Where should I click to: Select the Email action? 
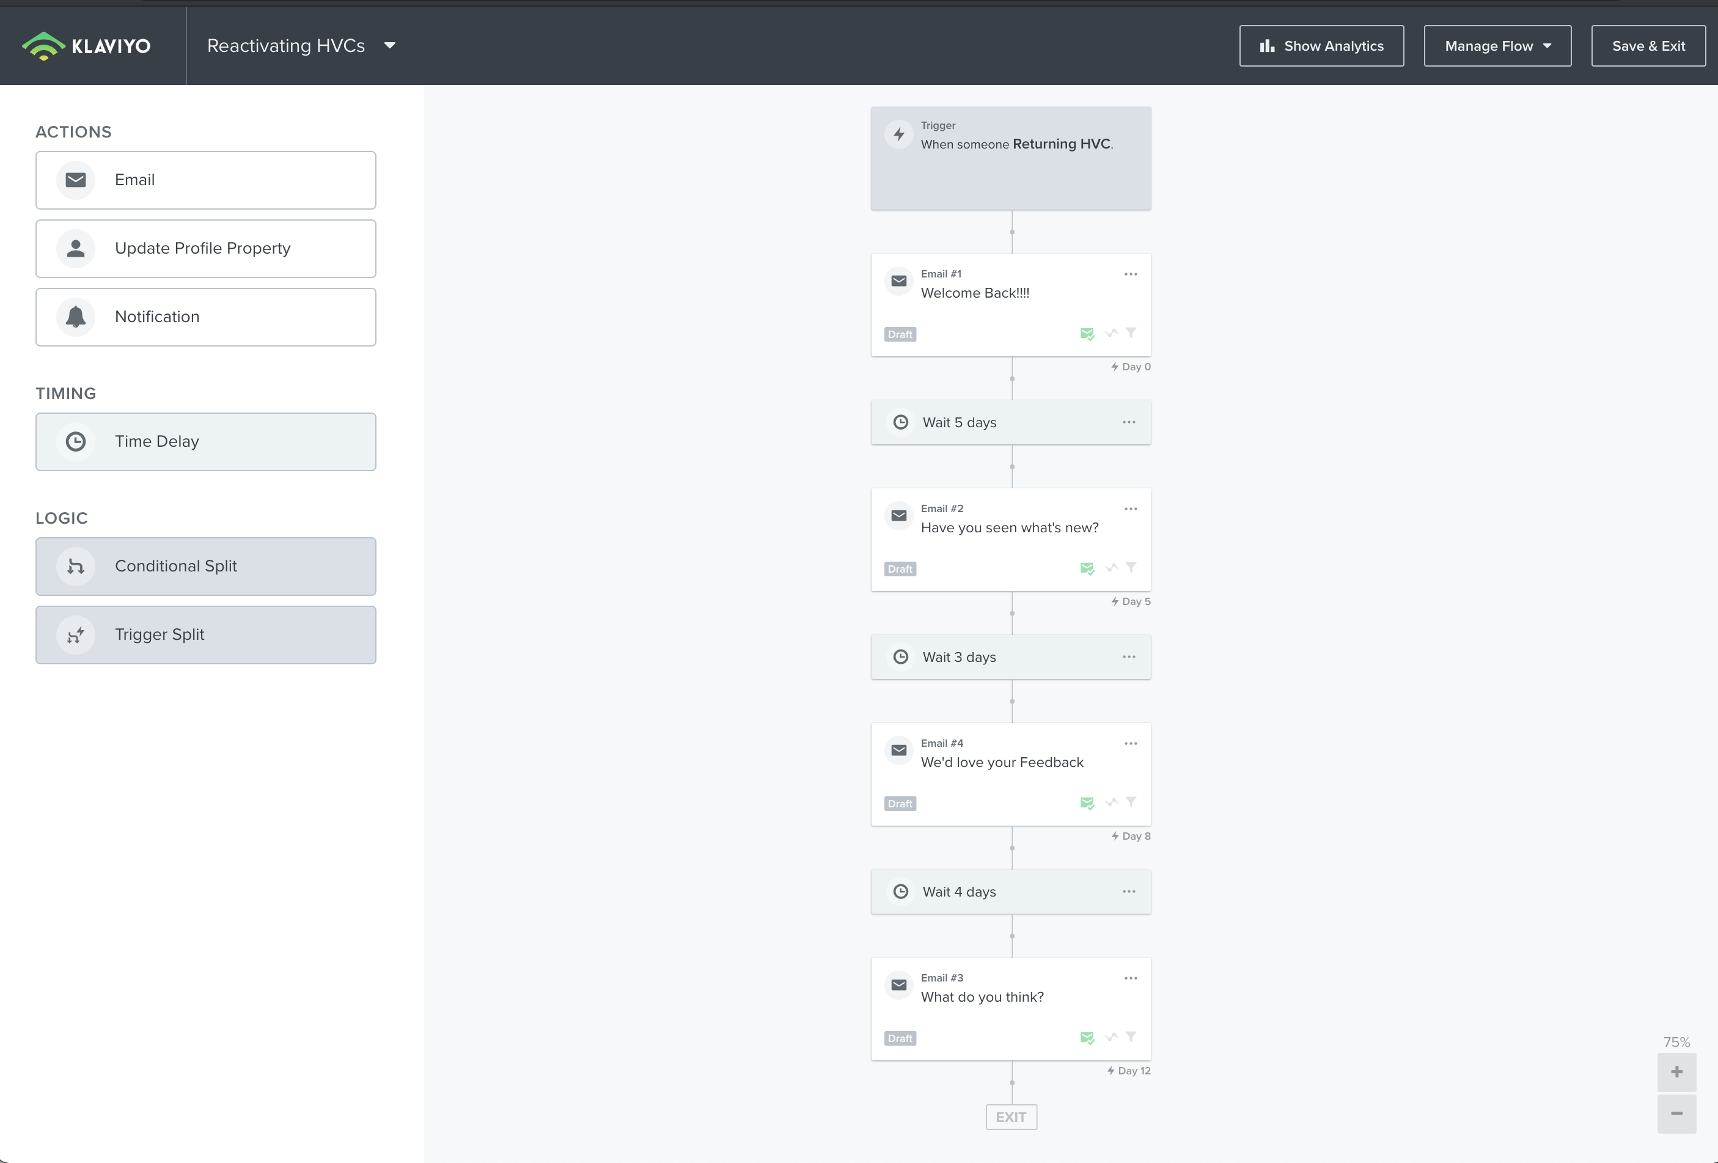pos(205,180)
